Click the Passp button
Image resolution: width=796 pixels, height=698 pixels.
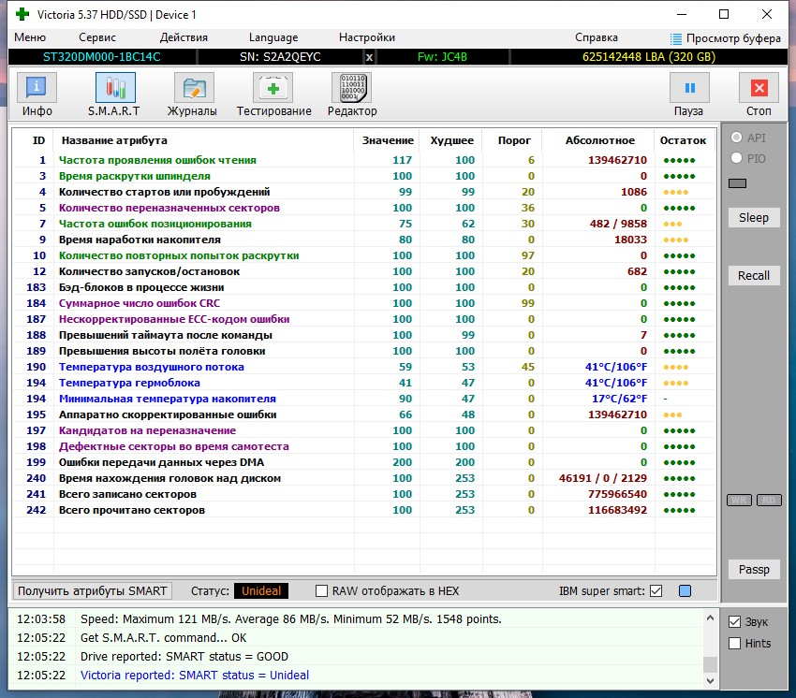click(x=753, y=570)
